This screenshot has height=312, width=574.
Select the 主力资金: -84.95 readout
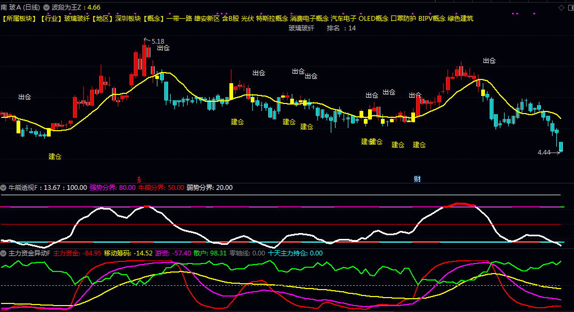(x=77, y=253)
